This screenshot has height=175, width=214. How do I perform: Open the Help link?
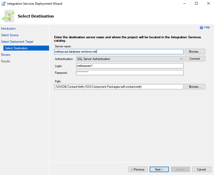click(207, 27)
